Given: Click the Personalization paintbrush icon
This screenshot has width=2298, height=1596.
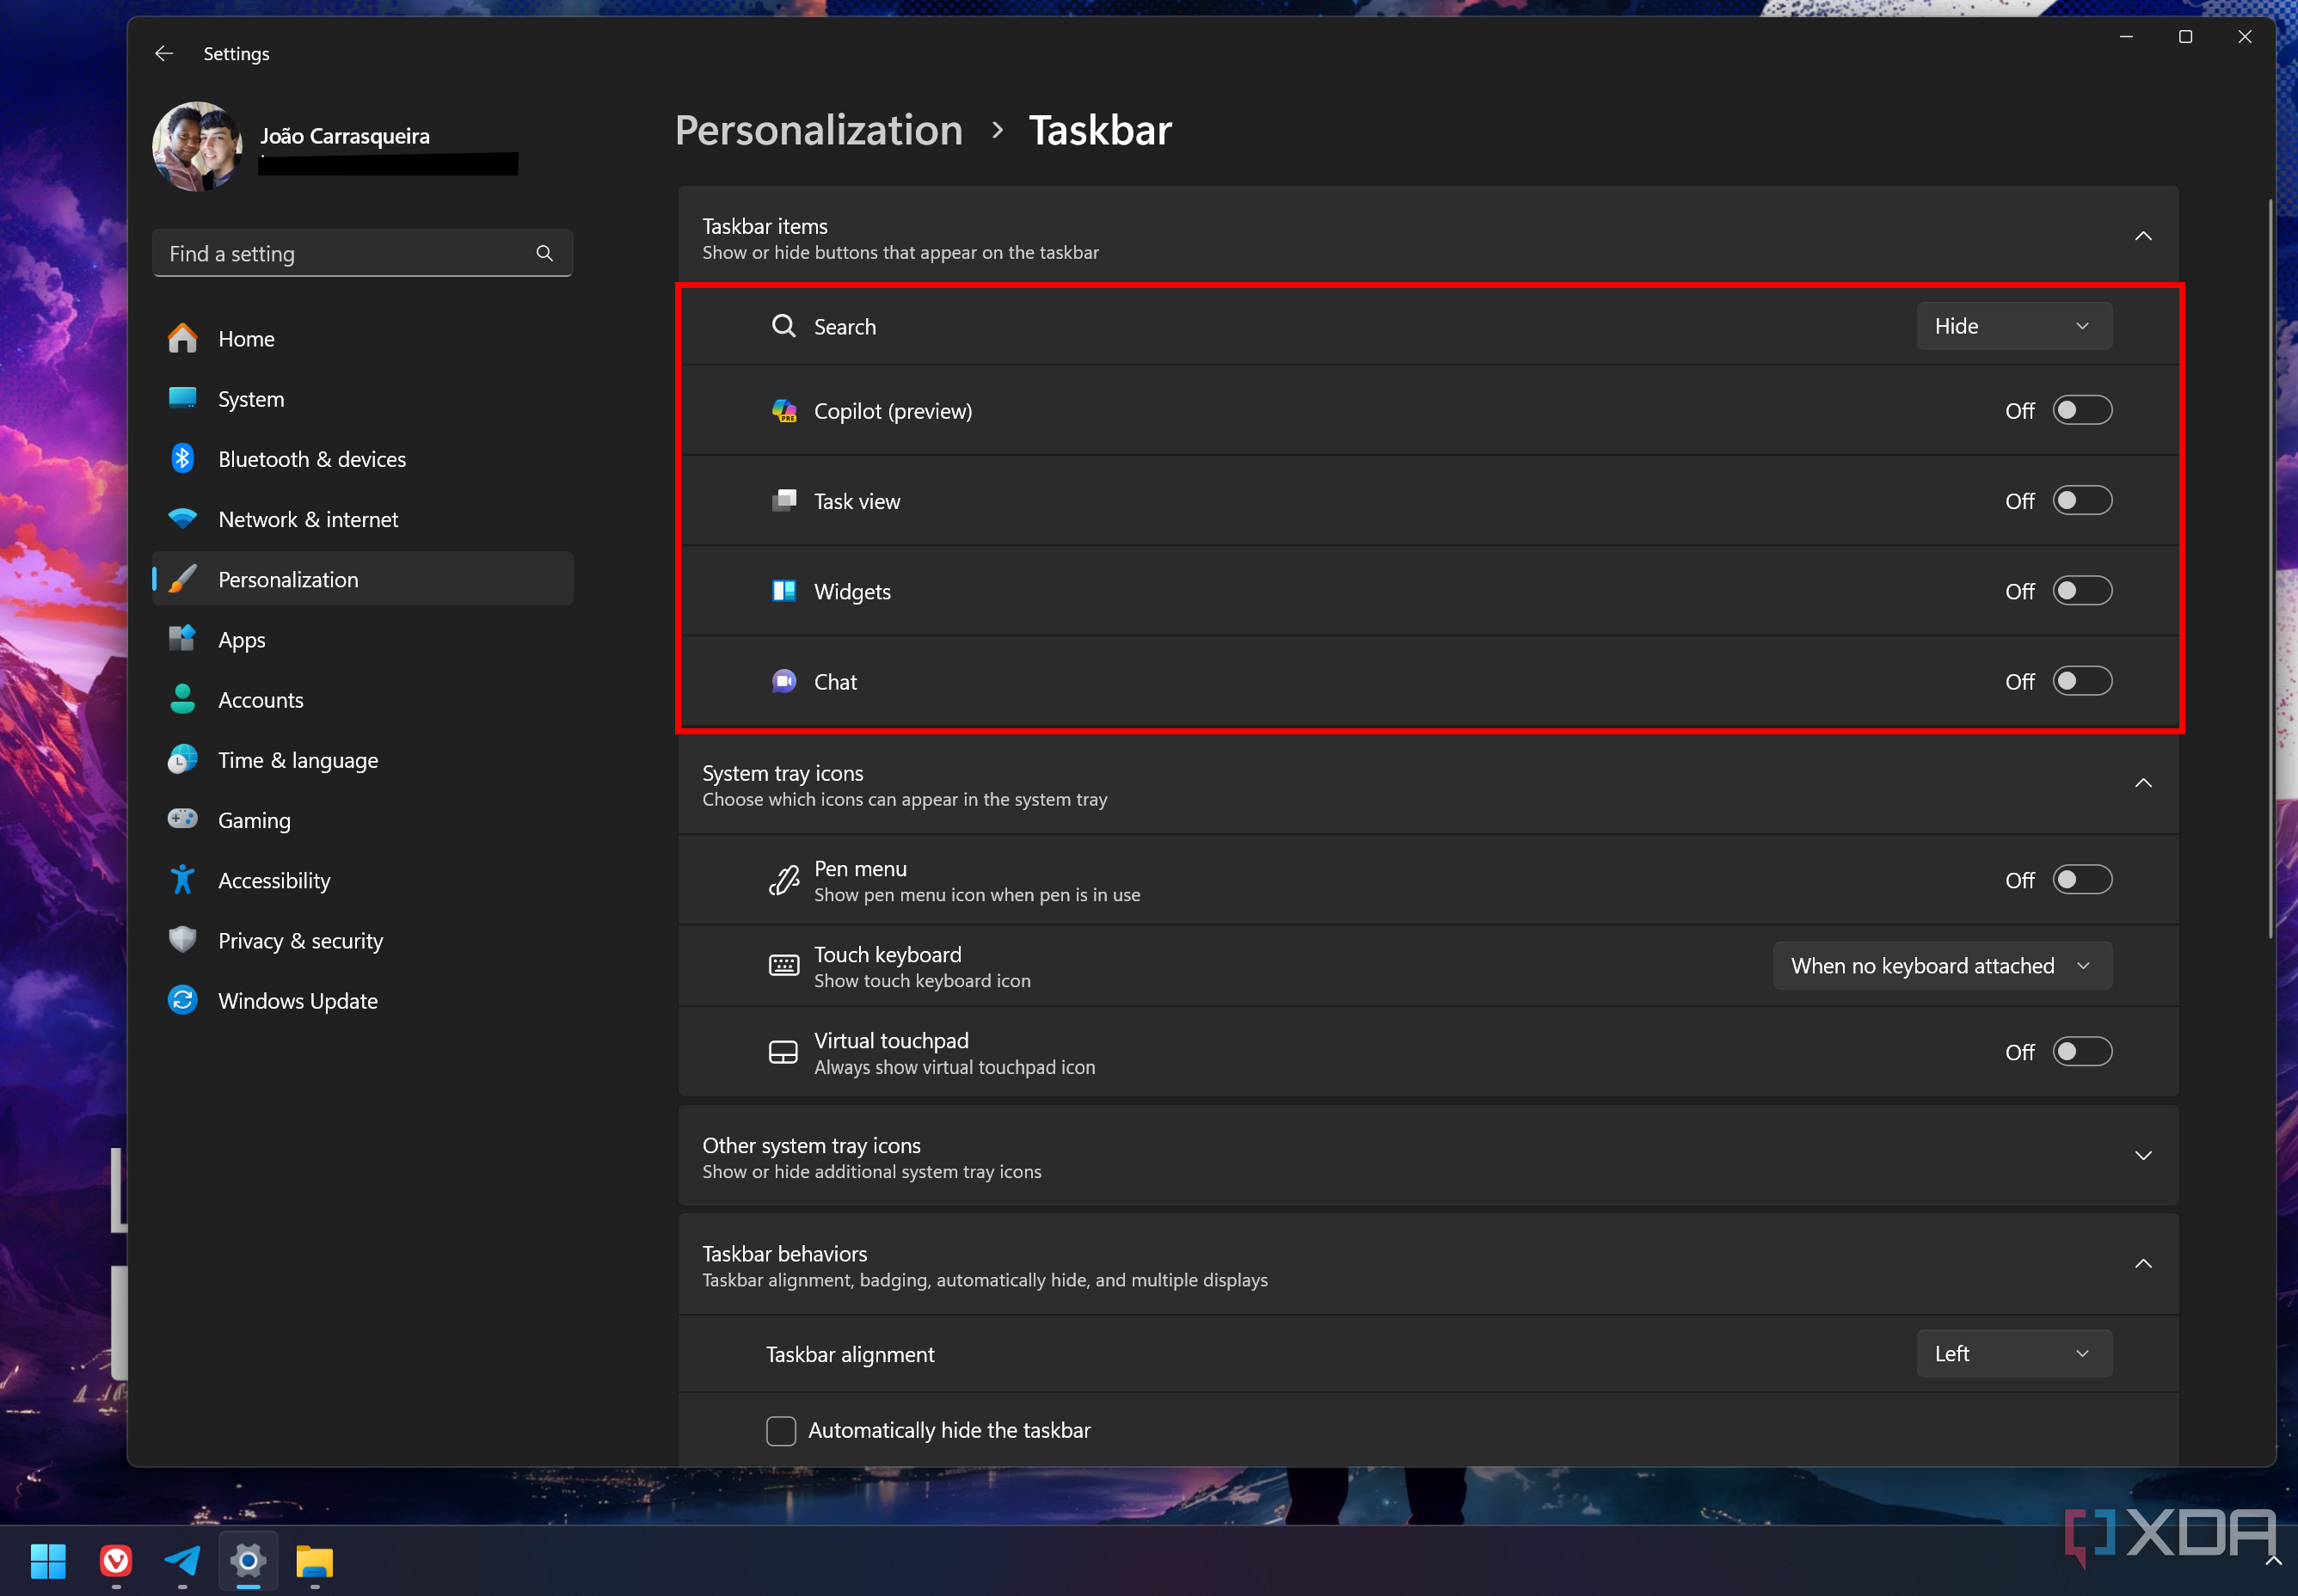Looking at the screenshot, I should click(x=182, y=579).
